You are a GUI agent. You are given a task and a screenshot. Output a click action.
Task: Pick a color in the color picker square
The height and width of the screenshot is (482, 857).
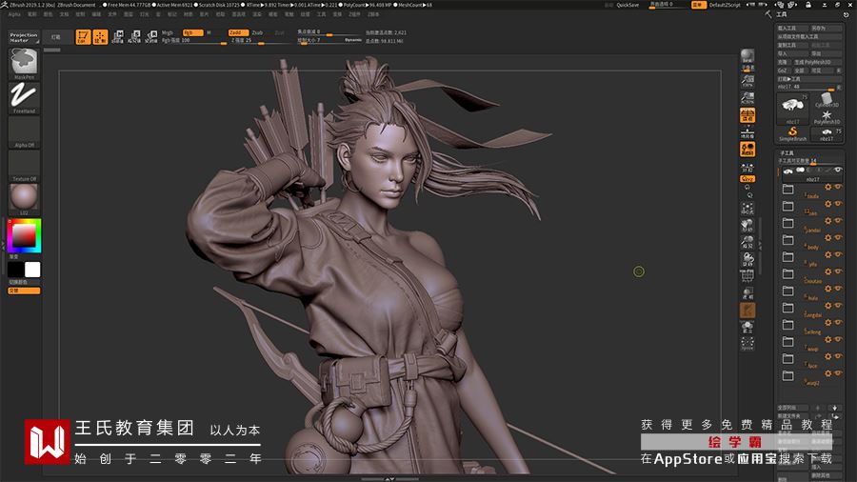24,234
